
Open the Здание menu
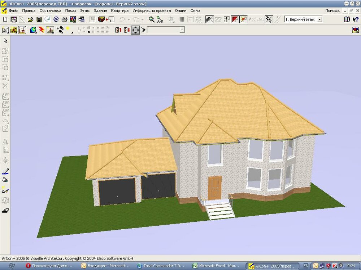(100, 10)
